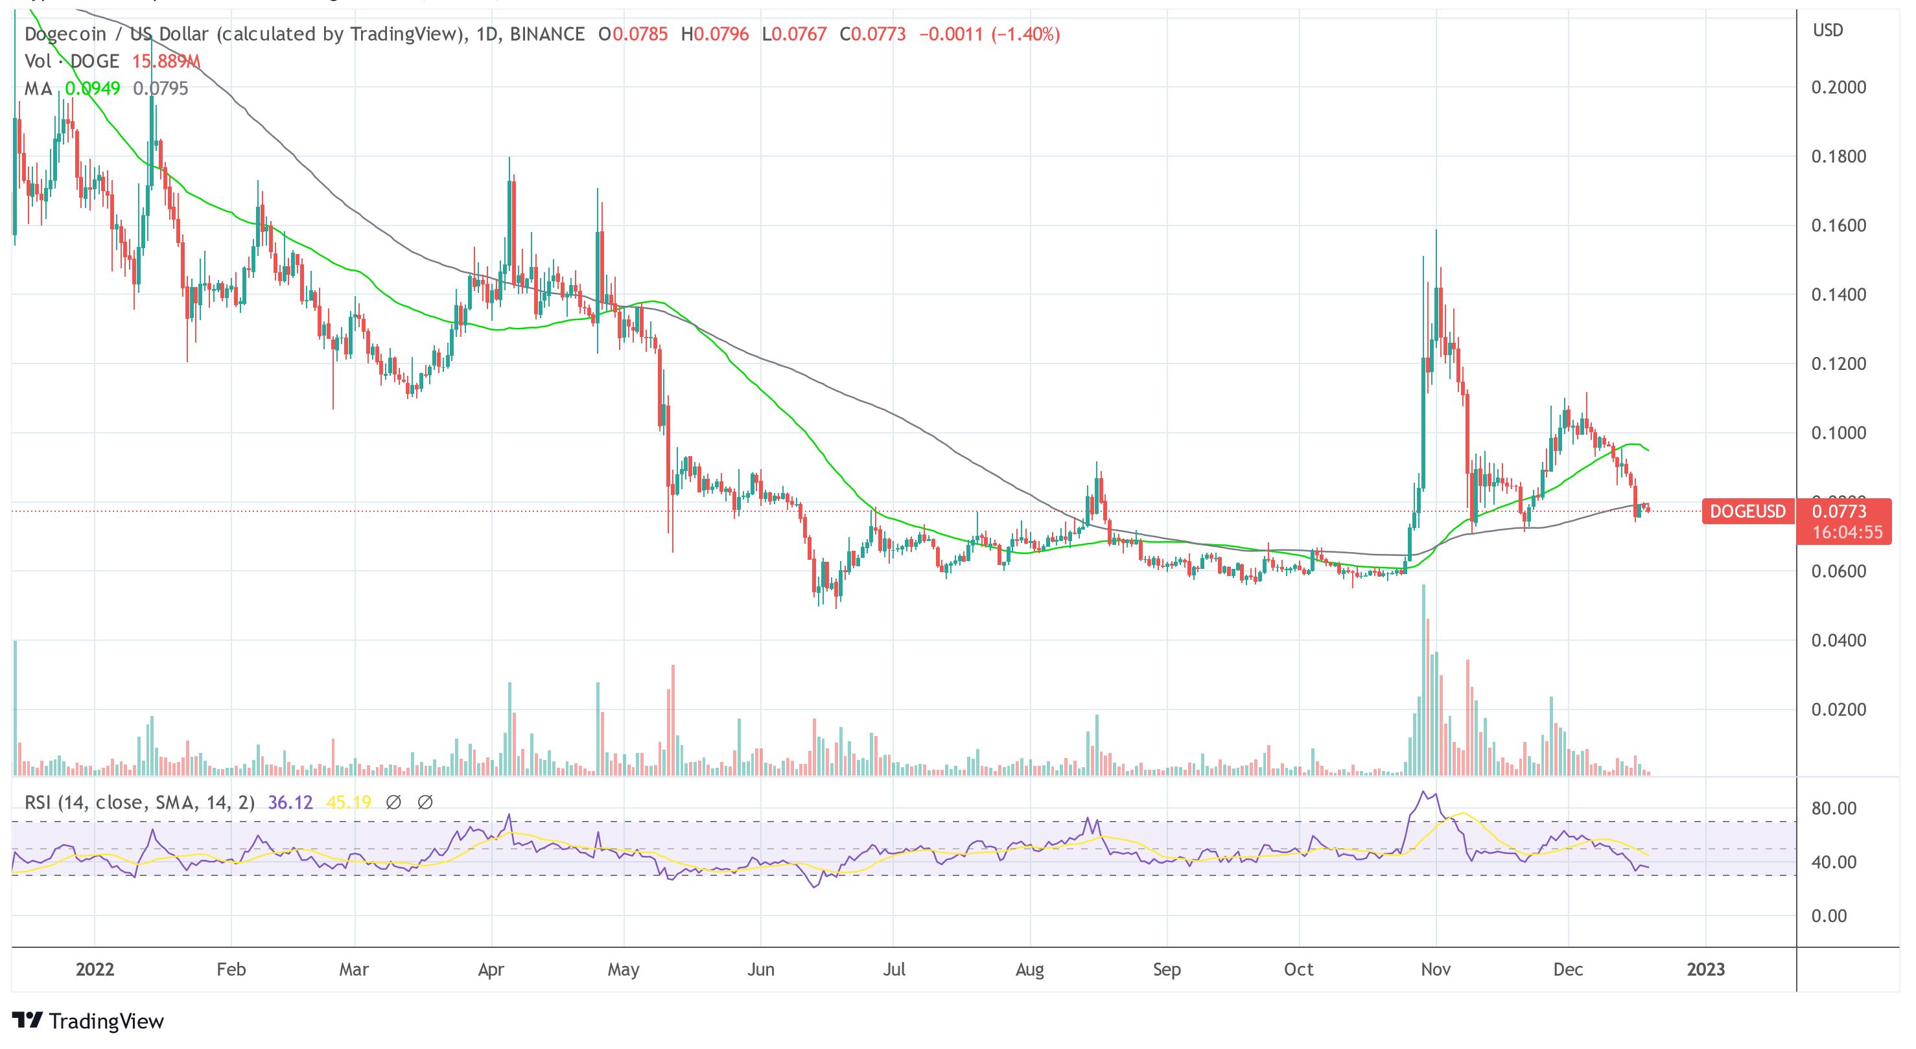Click the Apr label on time axis
The width and height of the screenshot is (1916, 1049).
coord(491,969)
